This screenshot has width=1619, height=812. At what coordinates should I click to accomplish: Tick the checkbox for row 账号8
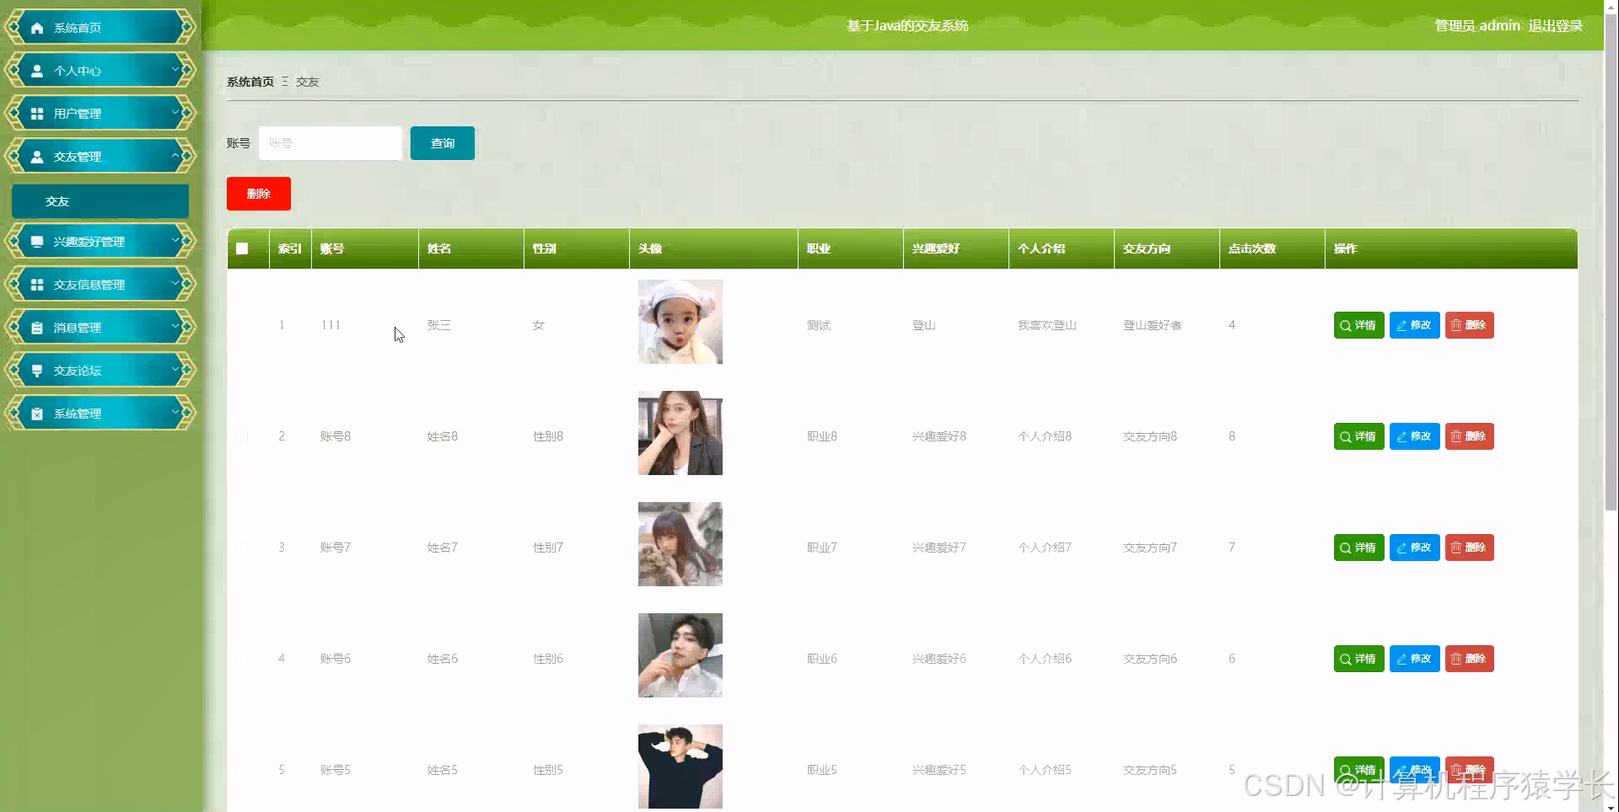pyautogui.click(x=242, y=436)
